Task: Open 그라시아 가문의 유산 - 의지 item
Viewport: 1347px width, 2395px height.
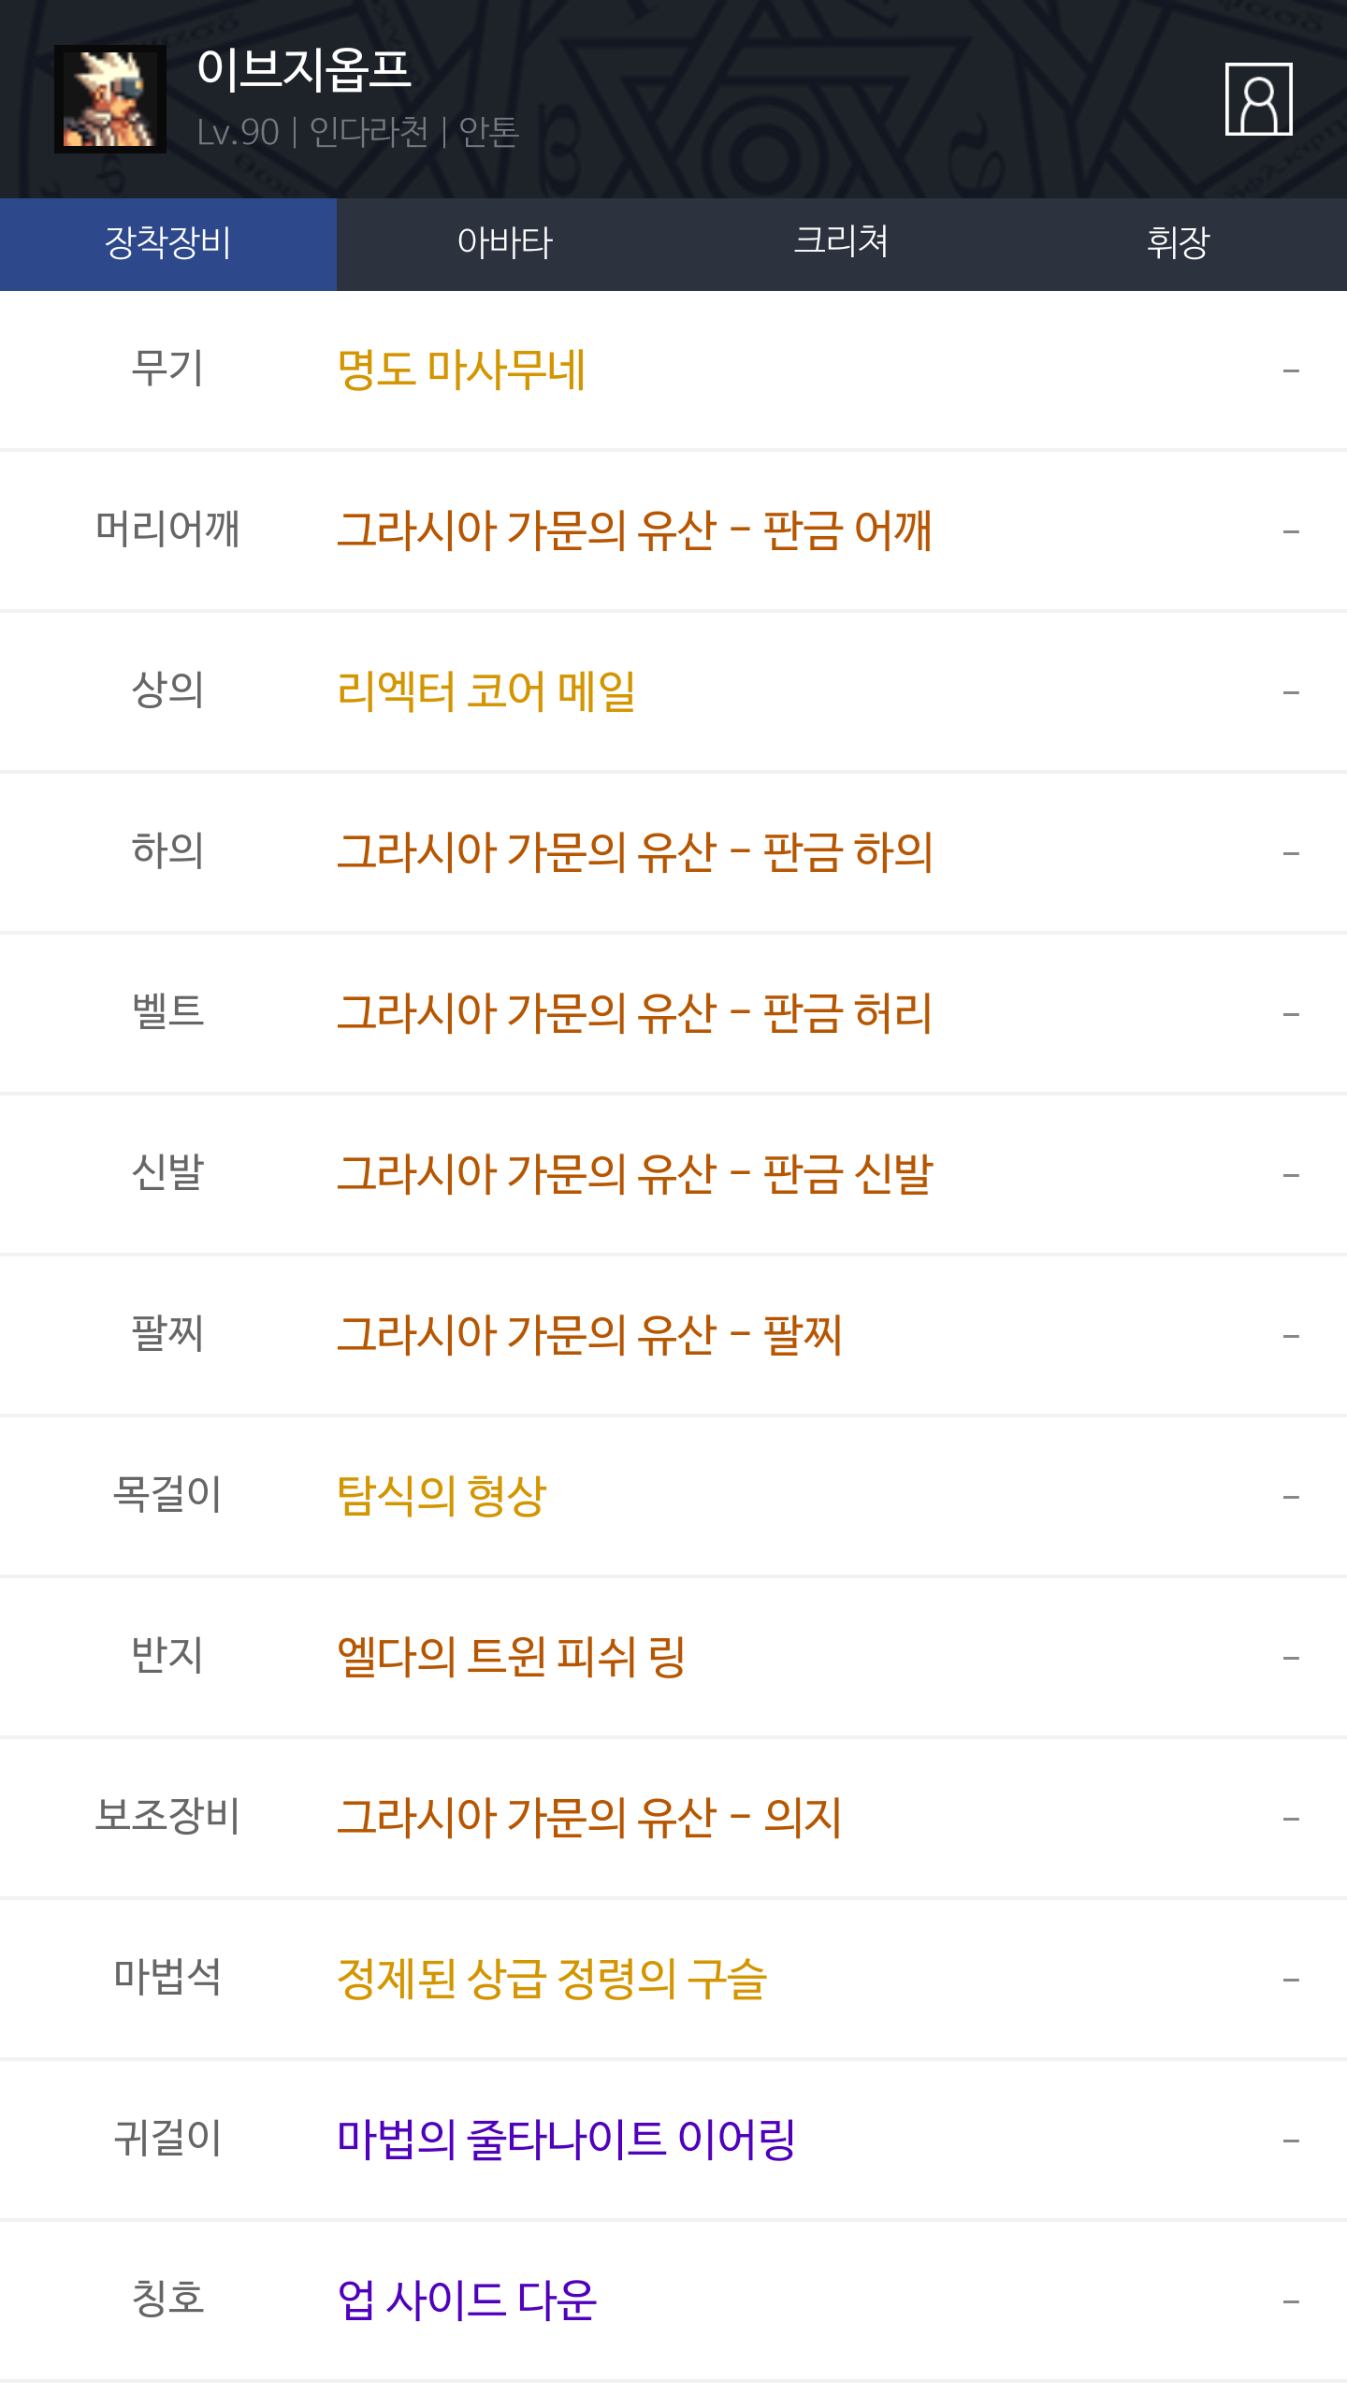Action: pos(589,1819)
